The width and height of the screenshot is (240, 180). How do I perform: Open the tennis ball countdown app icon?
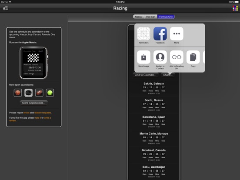pyautogui.click(x=50, y=93)
